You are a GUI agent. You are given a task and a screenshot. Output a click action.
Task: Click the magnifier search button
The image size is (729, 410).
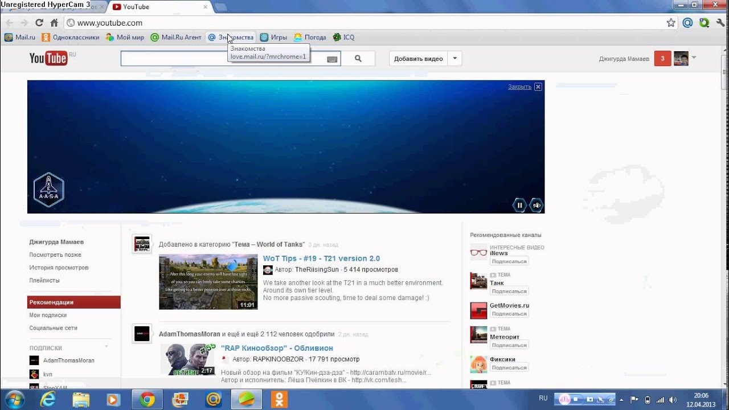358,59
